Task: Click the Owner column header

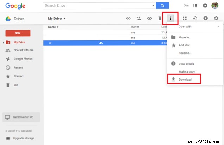Action: coord(135,27)
